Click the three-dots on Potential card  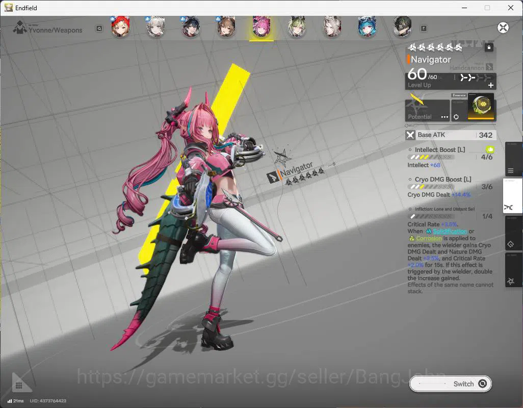[x=444, y=117]
